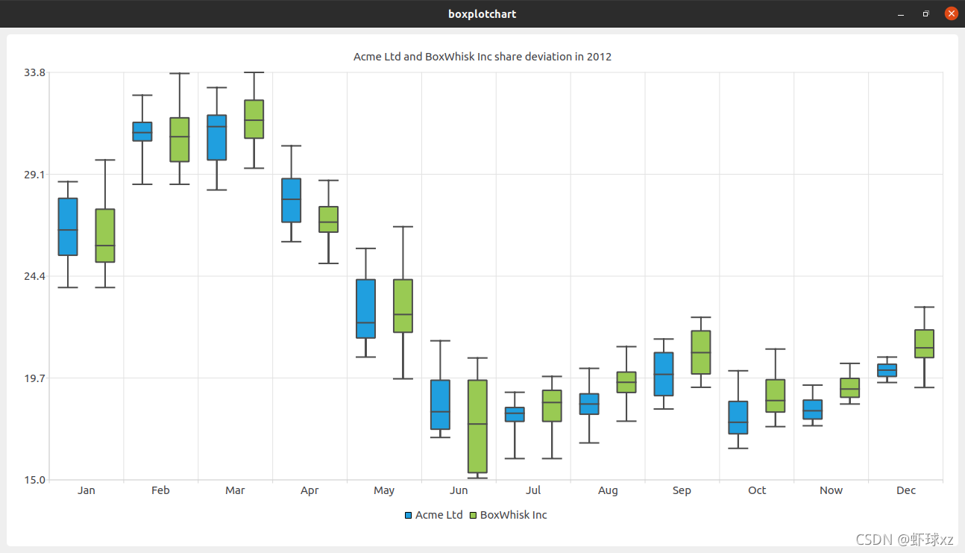Viewport: 965px width, 553px height.
Task: Select the blue Acme Ltd box for Apr
Action: [292, 200]
